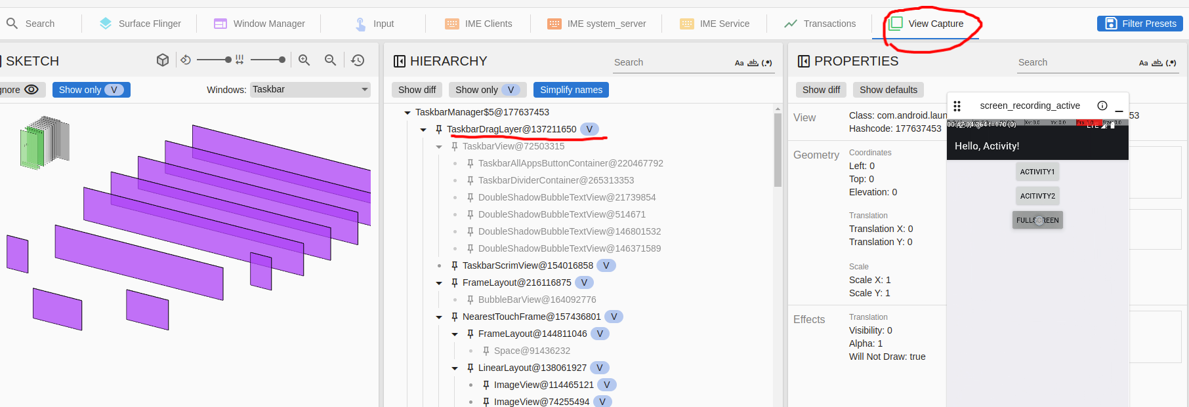The image size is (1189, 407).
Task: Switch to the Transactions tab
Action: [x=820, y=24]
